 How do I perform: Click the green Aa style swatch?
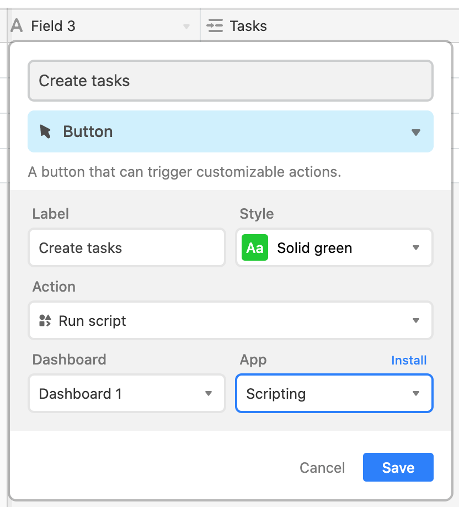(x=255, y=247)
